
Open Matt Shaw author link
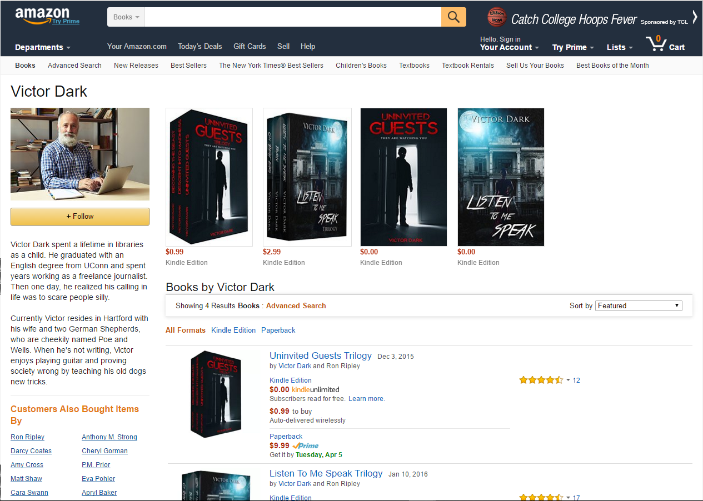[26, 479]
